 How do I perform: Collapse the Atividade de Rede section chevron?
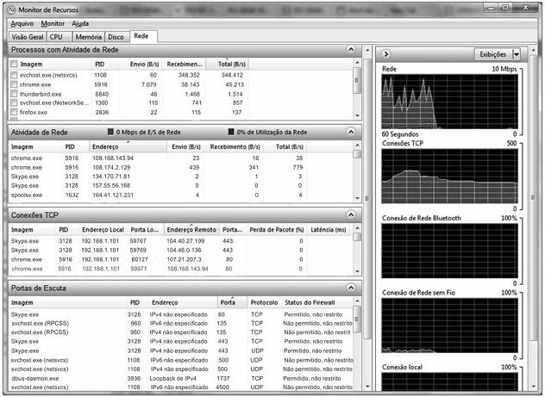pos(350,132)
